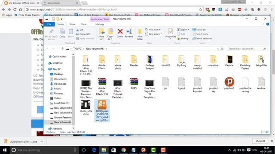
Task: Open the File menu tab
Action: tap(49, 24)
